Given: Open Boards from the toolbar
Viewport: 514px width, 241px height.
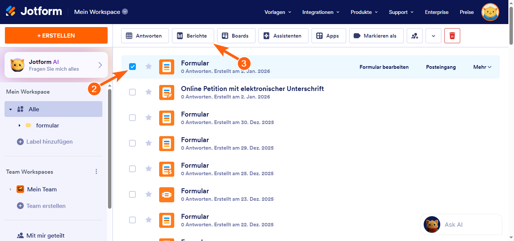Looking at the screenshot, I should 236,36.
